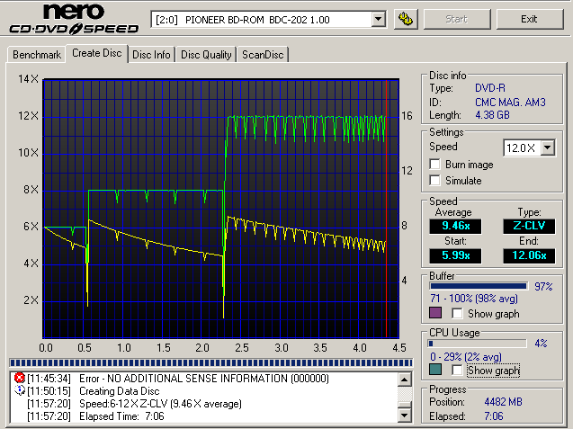The width and height of the screenshot is (573, 429).
Task: Check Show graph under Buffer
Action: [x=458, y=313]
